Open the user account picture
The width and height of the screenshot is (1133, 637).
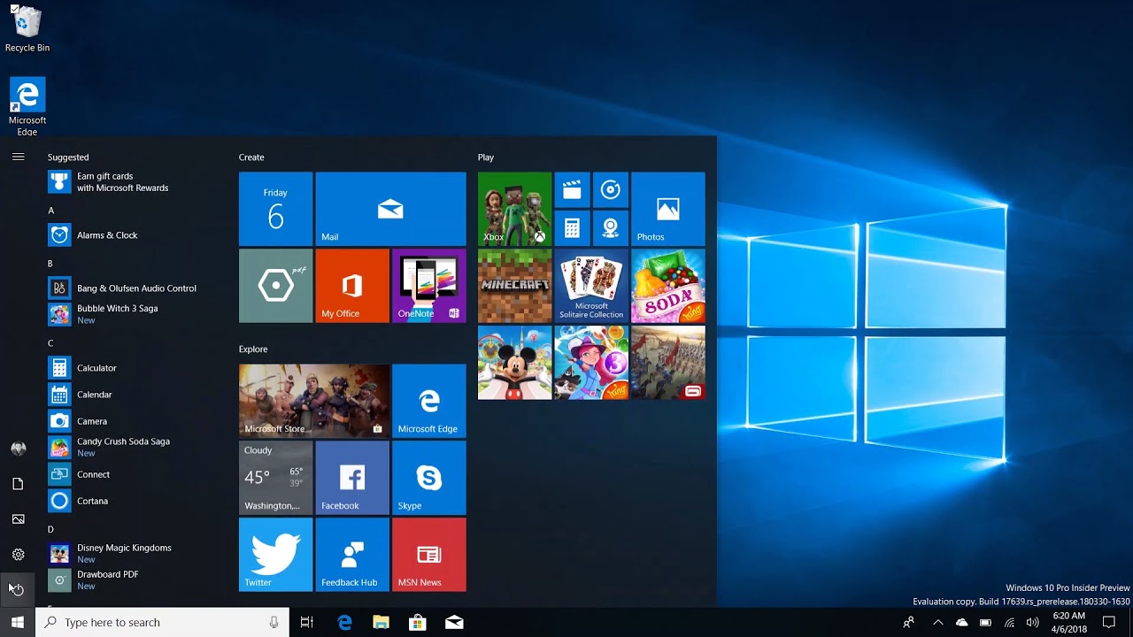(x=18, y=449)
